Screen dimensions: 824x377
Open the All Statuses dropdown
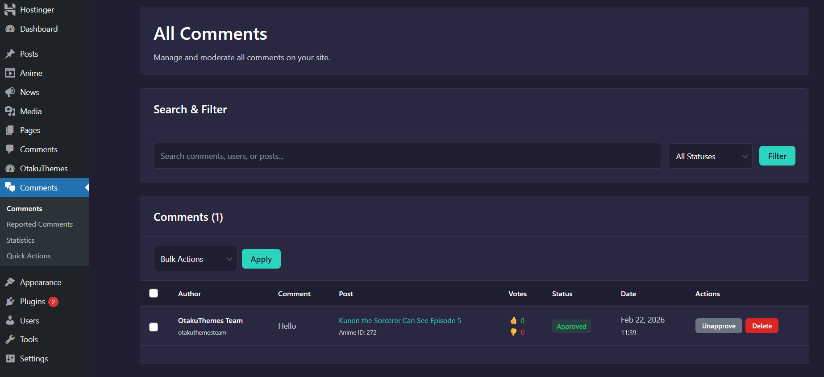tap(710, 156)
